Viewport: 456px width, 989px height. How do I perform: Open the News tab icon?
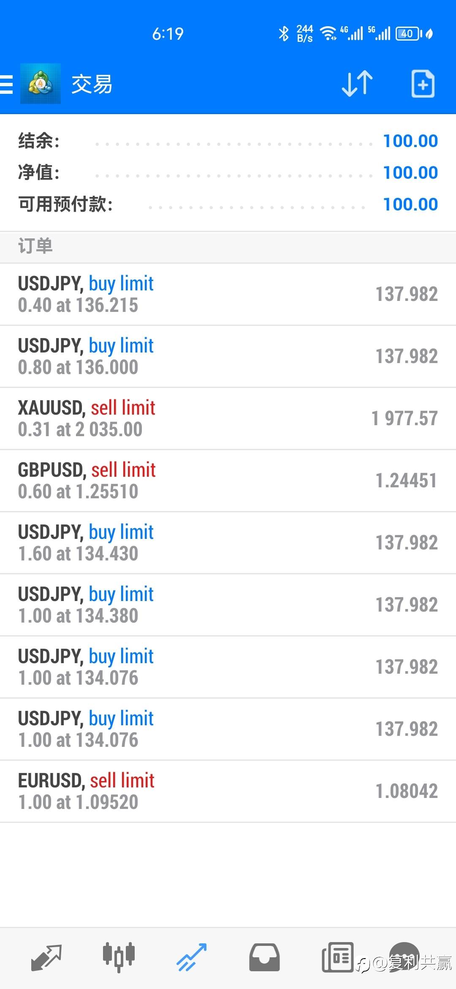pos(337,957)
